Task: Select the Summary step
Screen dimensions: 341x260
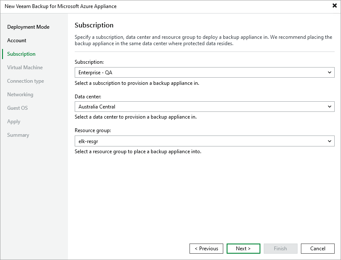Action: (x=18, y=135)
